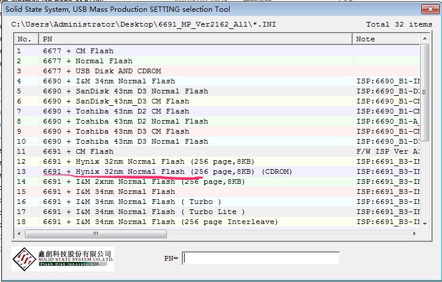The height and width of the screenshot is (282, 442).
Task: Select '6690 + SanDisk_43nm_D3 CM Flash' row
Action: (217, 101)
